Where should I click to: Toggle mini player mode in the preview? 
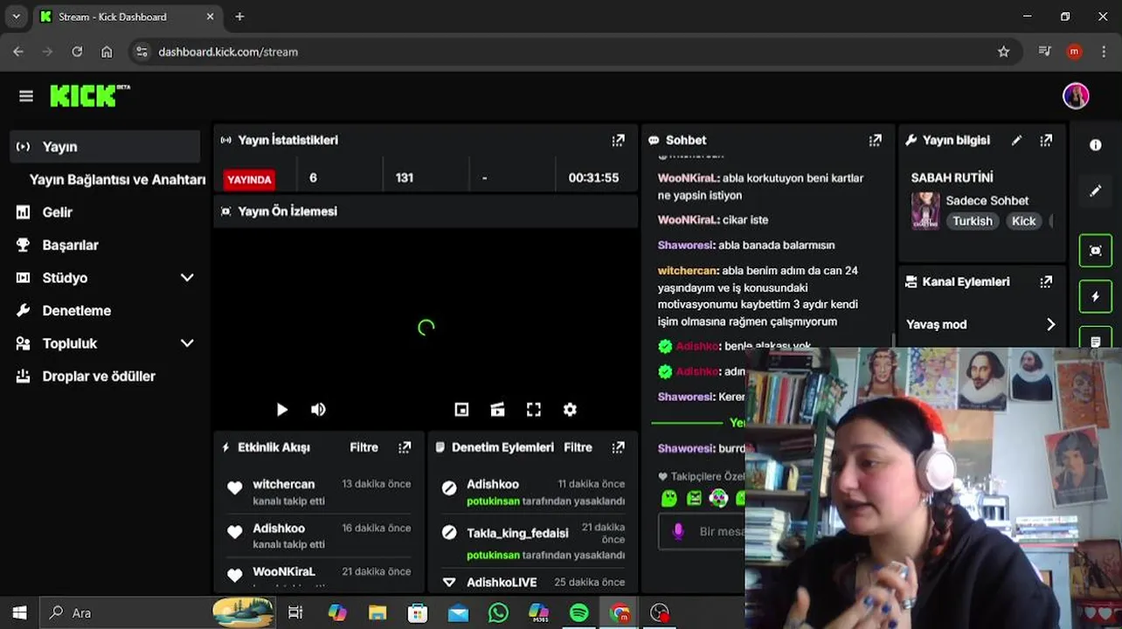point(461,410)
